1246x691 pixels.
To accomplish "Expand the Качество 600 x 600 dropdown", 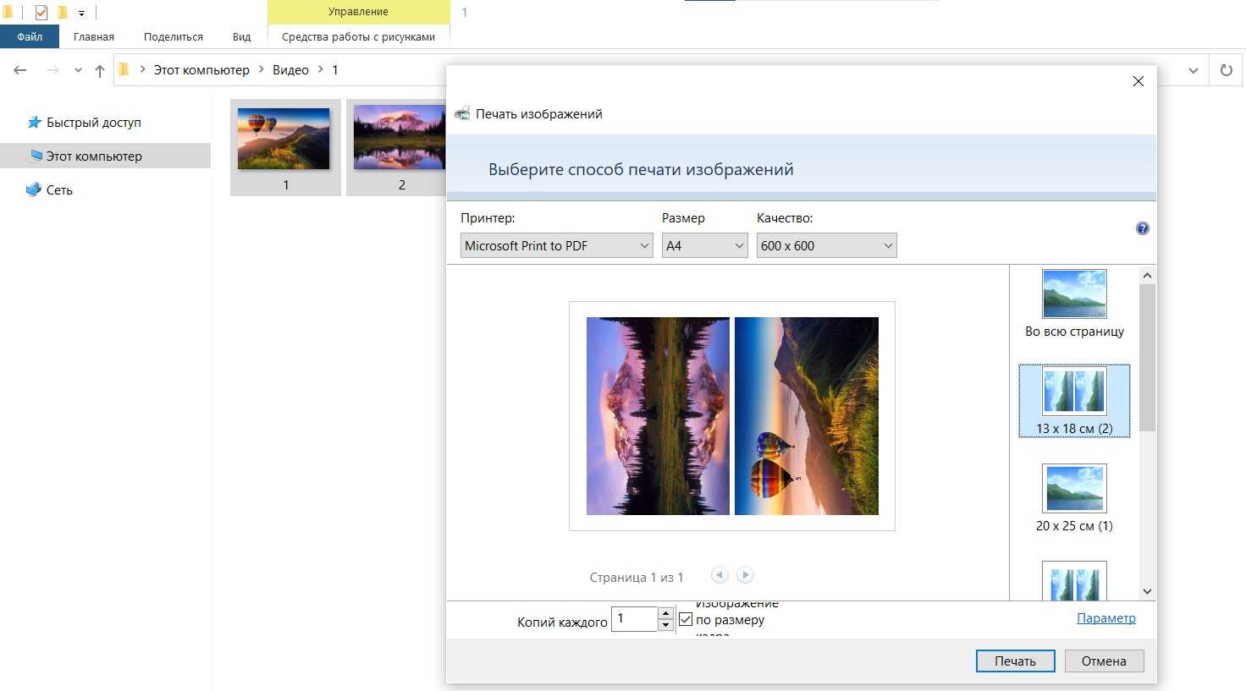I will 826,246.
